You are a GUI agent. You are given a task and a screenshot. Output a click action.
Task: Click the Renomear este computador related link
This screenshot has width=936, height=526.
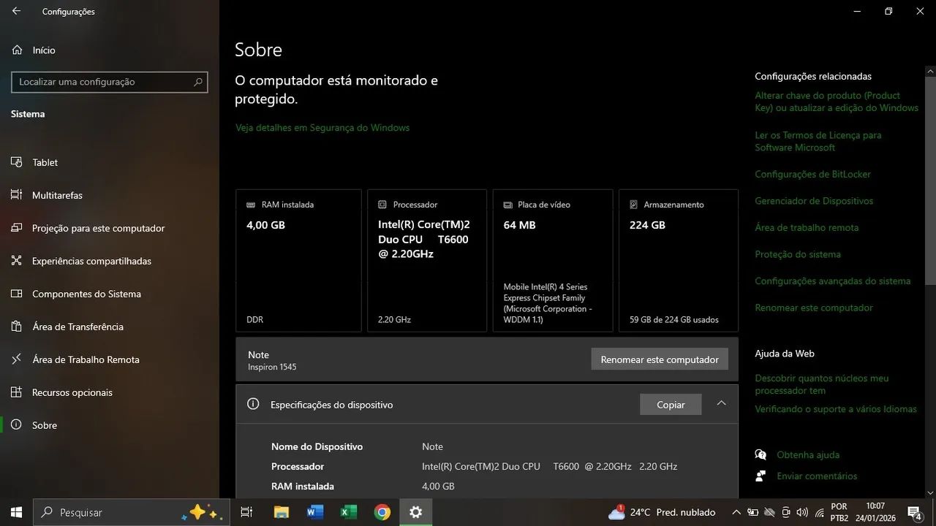pyautogui.click(x=814, y=308)
